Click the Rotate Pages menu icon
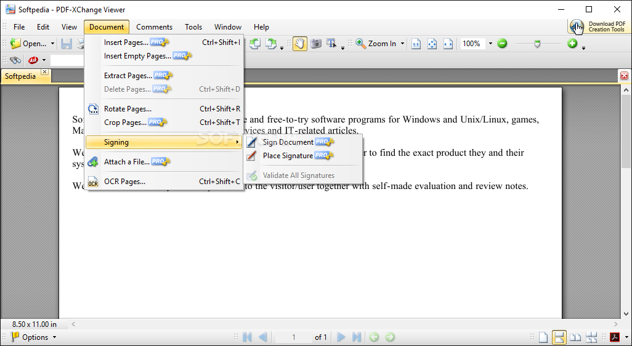 click(93, 109)
